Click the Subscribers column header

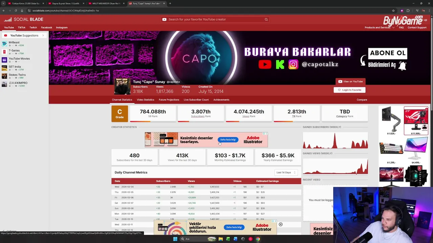tap(163, 181)
